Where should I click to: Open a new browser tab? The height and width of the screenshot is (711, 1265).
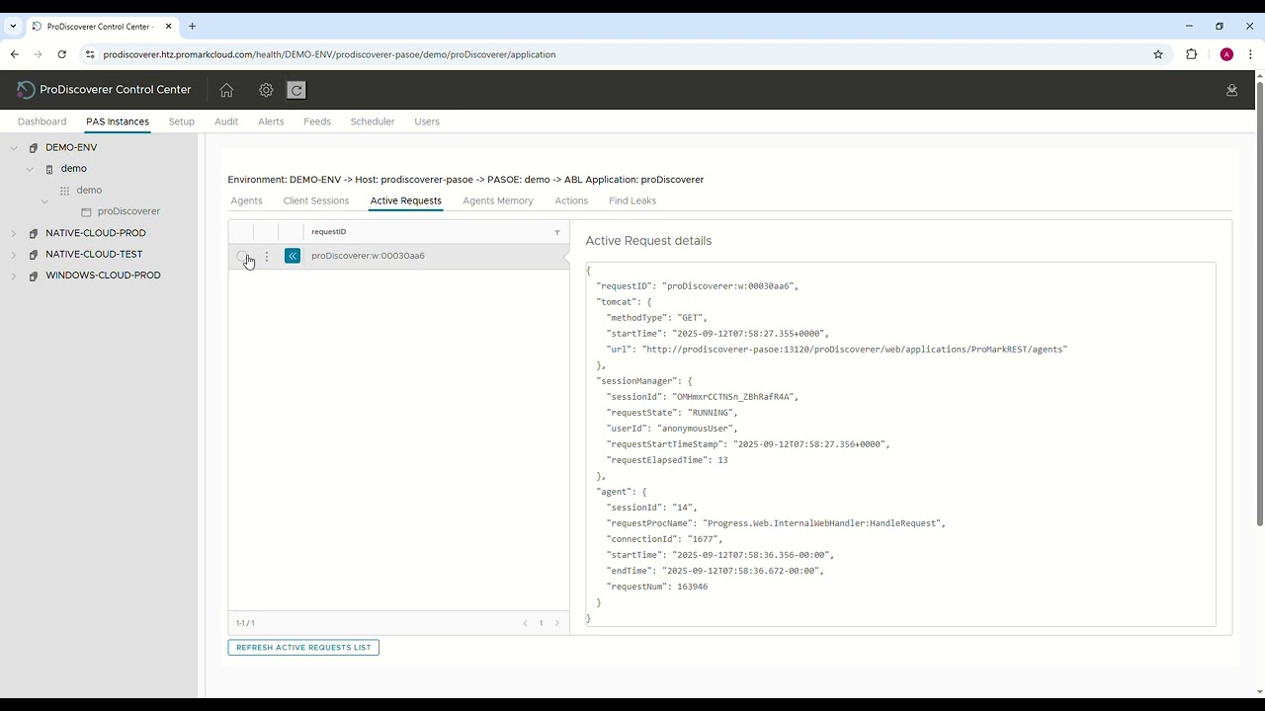(x=192, y=26)
